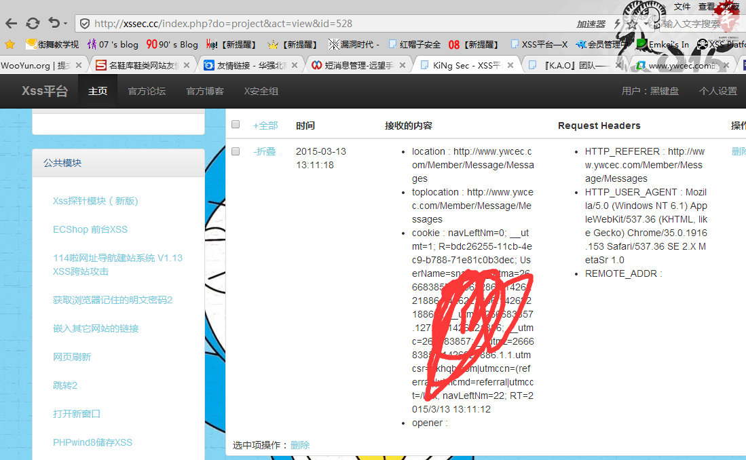This screenshot has height=460, width=746.
Task: Click the 加速器 accelerator label
Action: click(591, 24)
